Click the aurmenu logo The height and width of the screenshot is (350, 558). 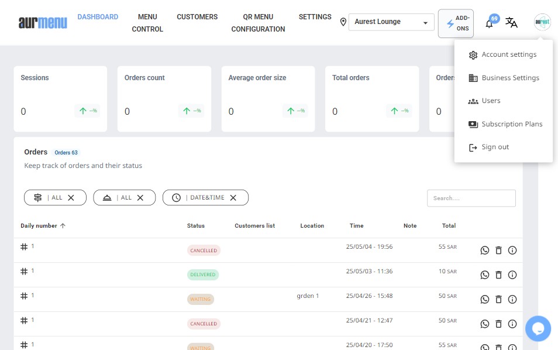[43, 23]
